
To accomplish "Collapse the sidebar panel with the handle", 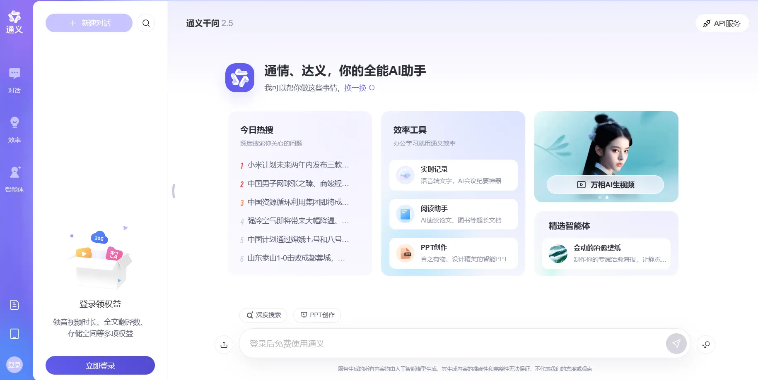I will pos(174,191).
